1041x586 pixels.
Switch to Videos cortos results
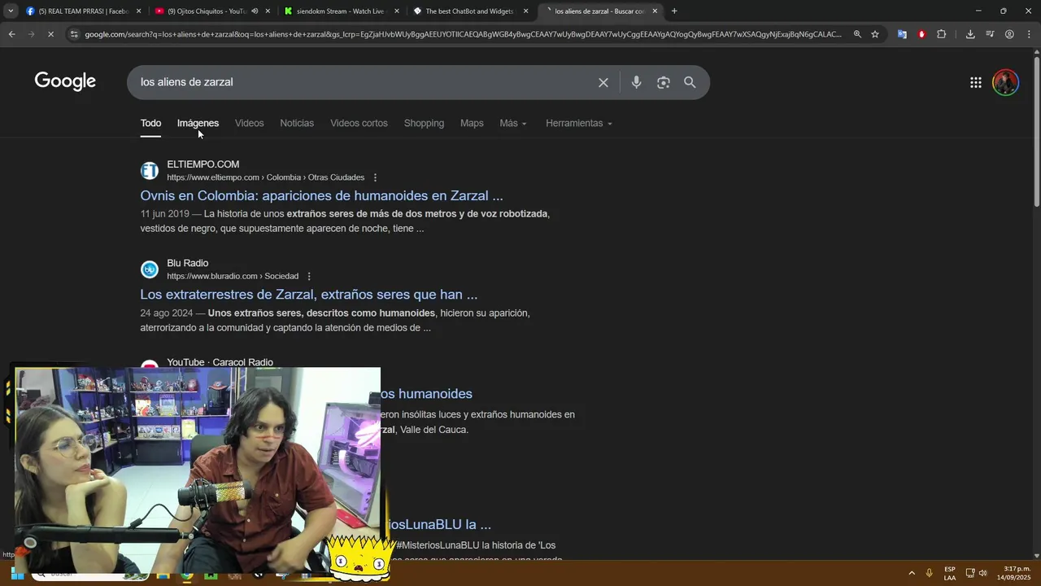359,123
